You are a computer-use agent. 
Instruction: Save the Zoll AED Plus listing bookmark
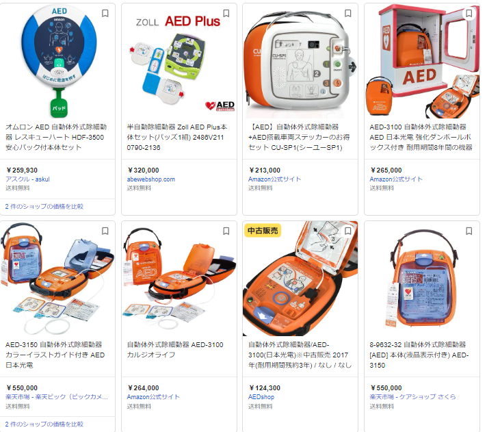pyautogui.click(x=226, y=14)
